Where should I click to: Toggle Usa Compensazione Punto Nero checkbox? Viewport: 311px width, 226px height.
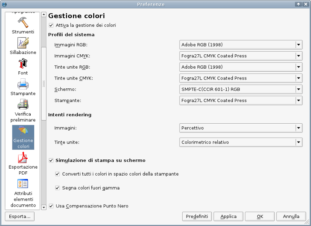(51, 206)
